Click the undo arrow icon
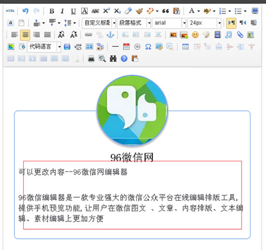Image resolution: width=266 pixels, height=250 pixels. coord(25,11)
